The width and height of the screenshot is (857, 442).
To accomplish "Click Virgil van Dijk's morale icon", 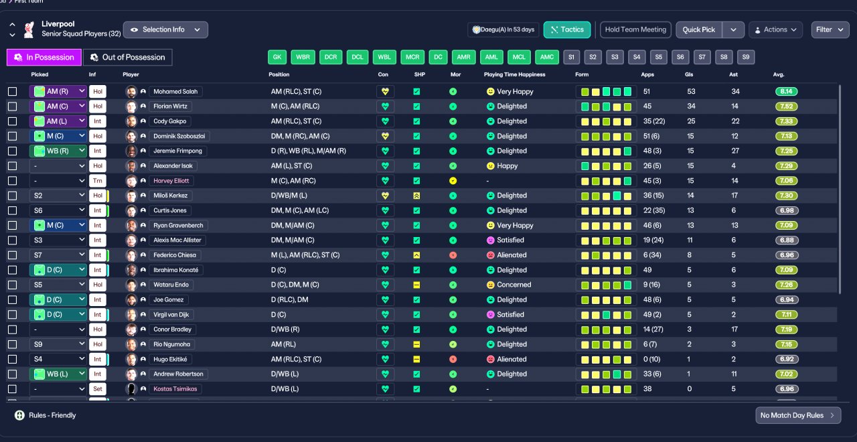I will [453, 315].
